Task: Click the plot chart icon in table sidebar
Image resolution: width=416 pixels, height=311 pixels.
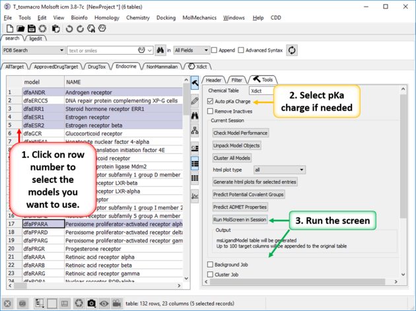Action: click(x=194, y=196)
